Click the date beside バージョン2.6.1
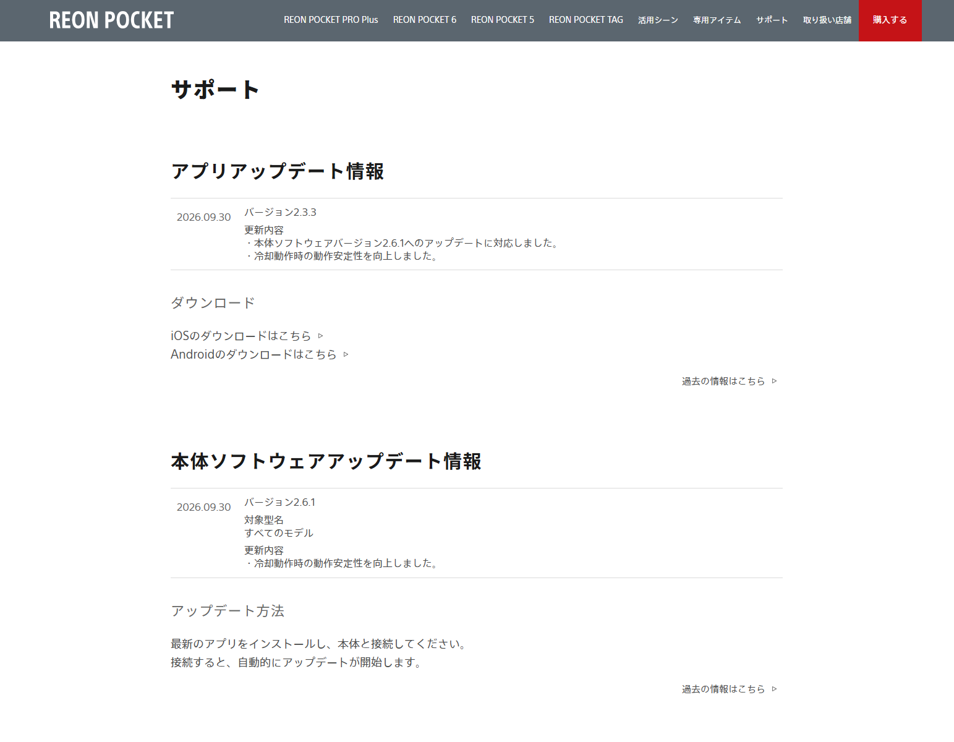This screenshot has height=742, width=954. click(203, 507)
